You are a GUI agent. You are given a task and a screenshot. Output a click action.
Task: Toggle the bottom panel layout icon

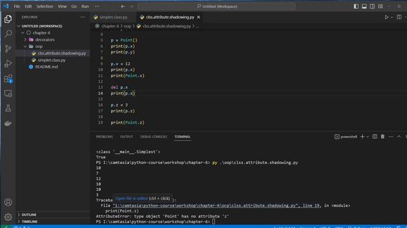click(x=364, y=6)
